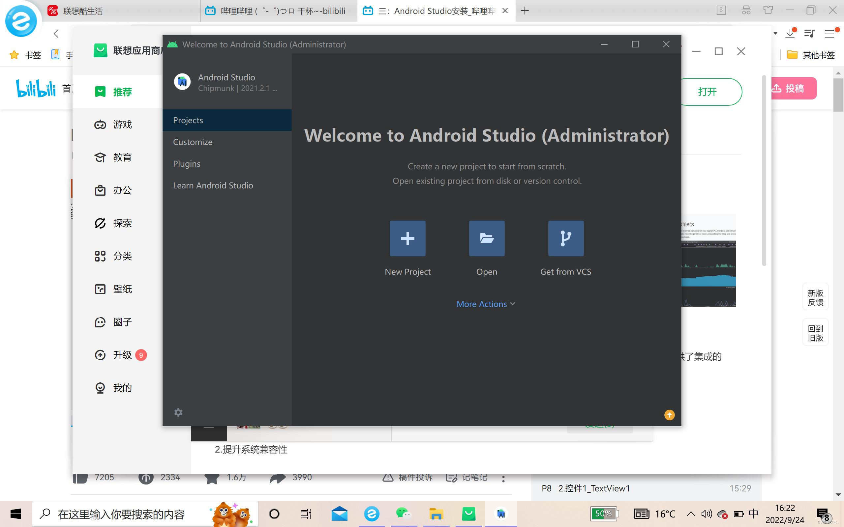Open 推荐 in Lenovo app store sidebar

[x=117, y=92]
